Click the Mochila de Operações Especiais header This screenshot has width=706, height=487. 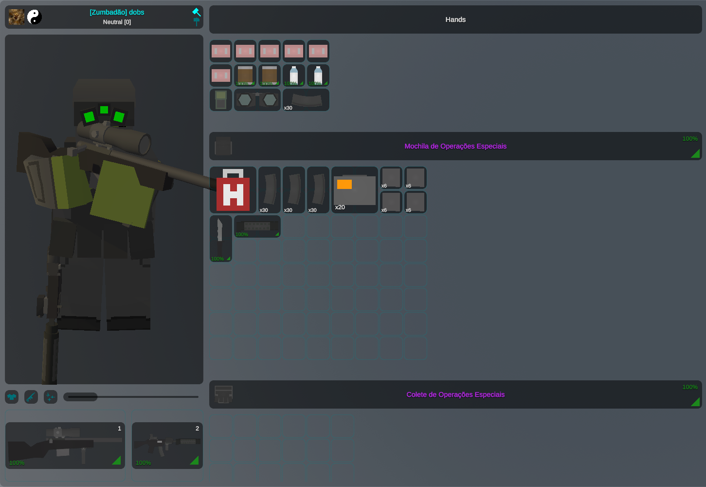[x=455, y=146]
